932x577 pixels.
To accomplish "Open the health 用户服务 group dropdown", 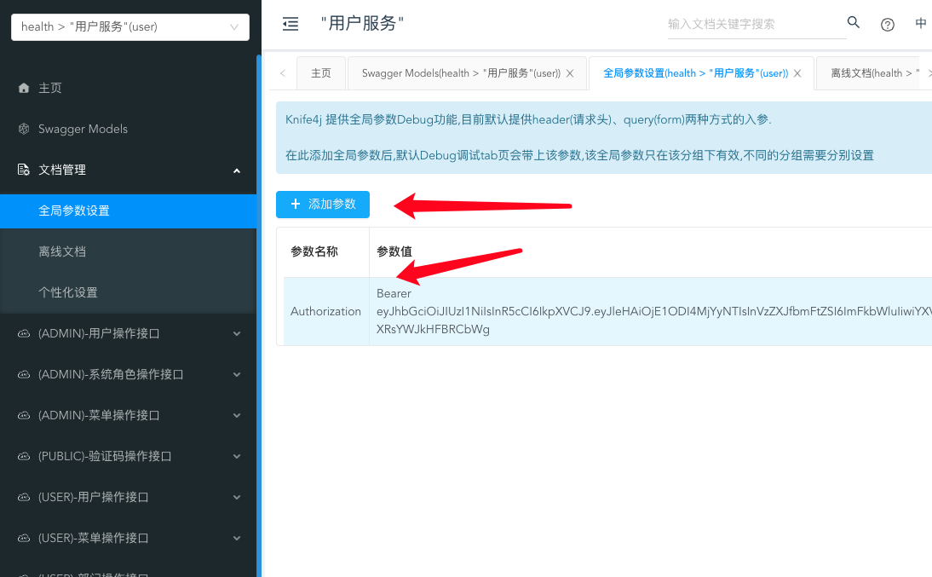I will (130, 26).
